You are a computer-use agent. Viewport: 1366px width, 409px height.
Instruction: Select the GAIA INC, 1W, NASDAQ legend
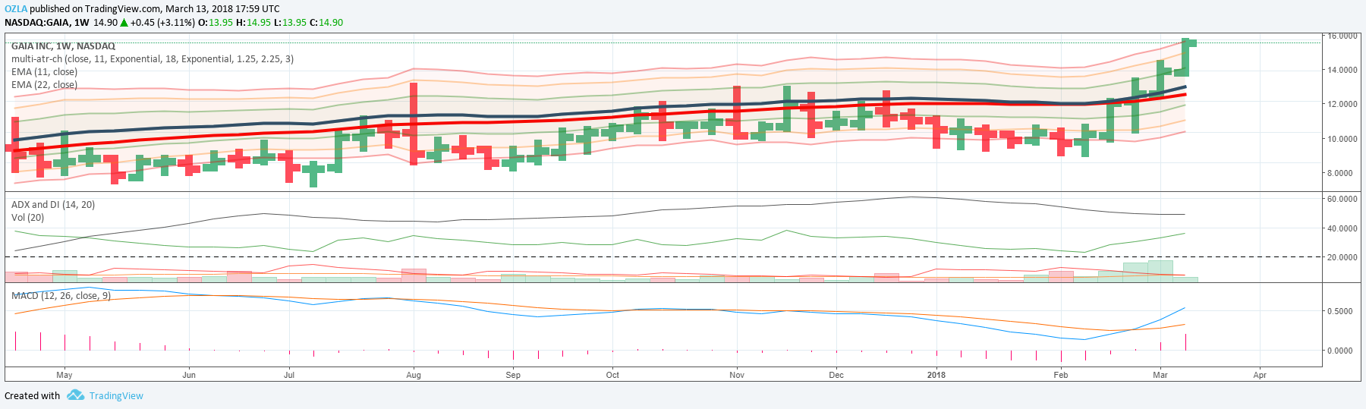tap(63, 46)
